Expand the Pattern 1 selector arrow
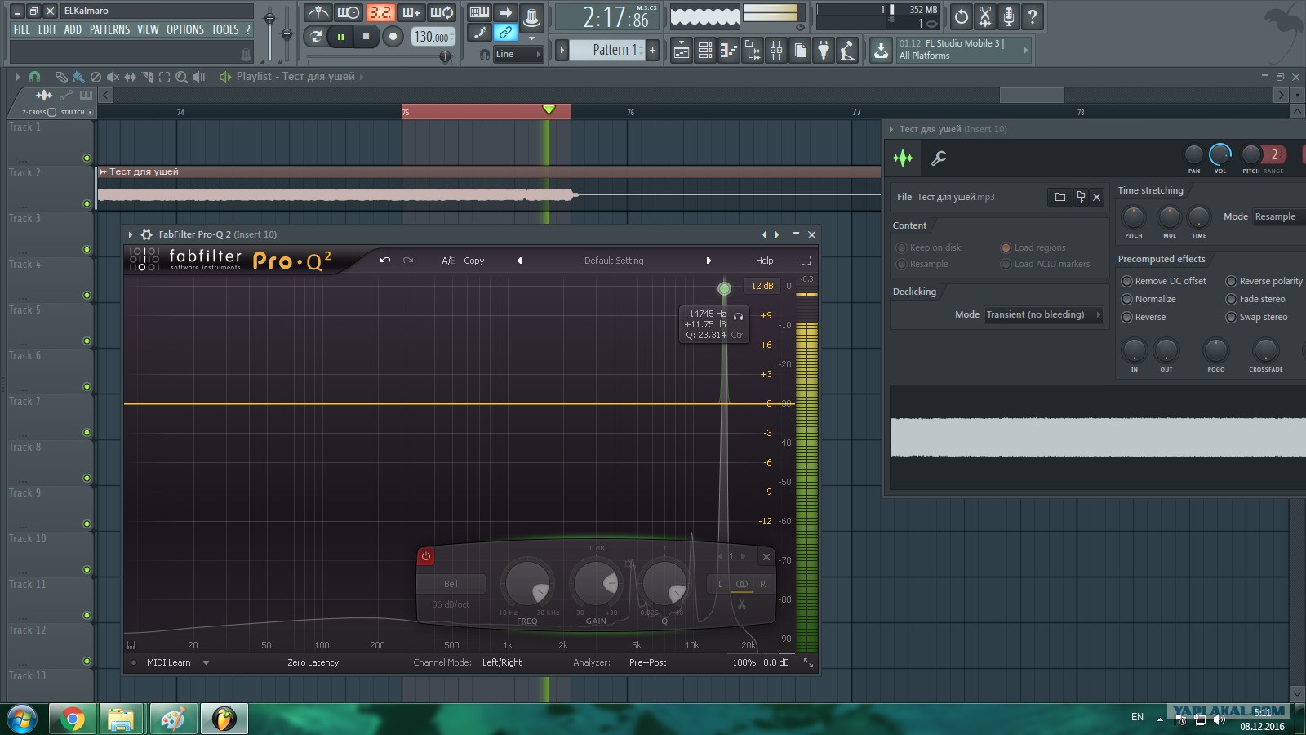 point(562,50)
